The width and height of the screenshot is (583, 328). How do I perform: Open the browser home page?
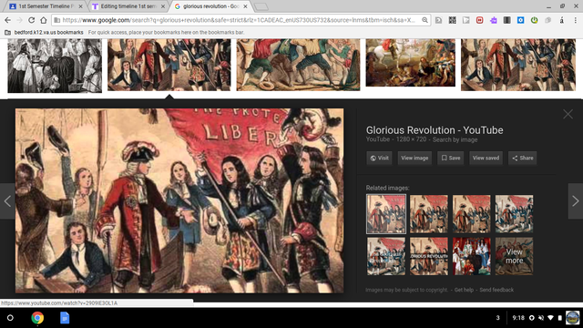click(x=44, y=20)
